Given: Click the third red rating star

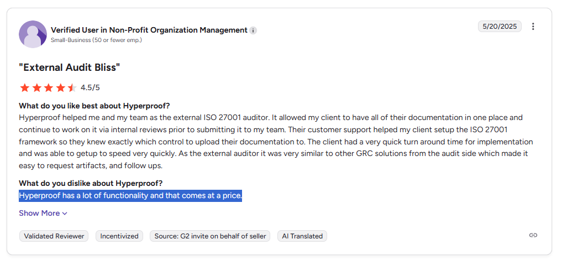Looking at the screenshot, I should [x=49, y=87].
